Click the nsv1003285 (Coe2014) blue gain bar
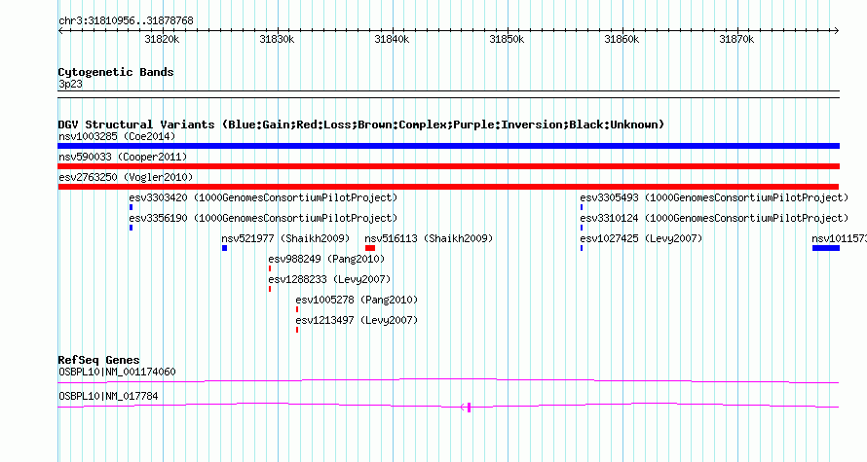The image size is (867, 462). coord(448,146)
